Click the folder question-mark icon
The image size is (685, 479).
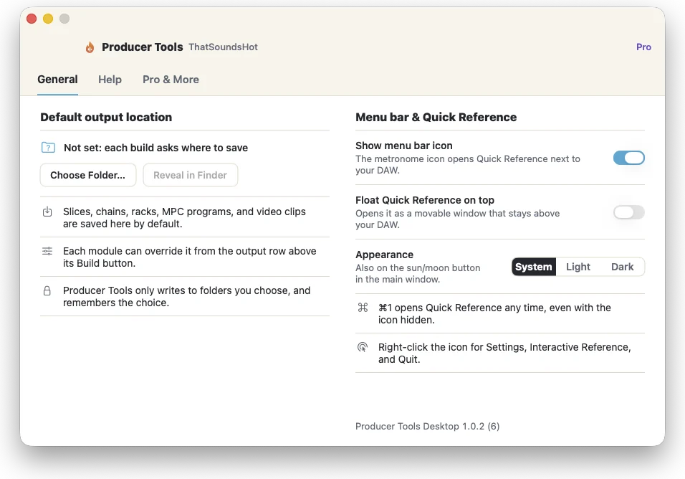pos(48,148)
